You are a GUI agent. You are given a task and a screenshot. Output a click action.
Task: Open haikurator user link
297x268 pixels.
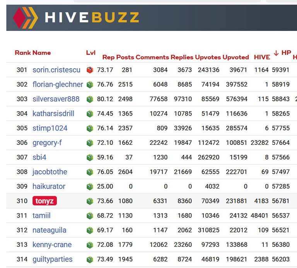point(49,187)
